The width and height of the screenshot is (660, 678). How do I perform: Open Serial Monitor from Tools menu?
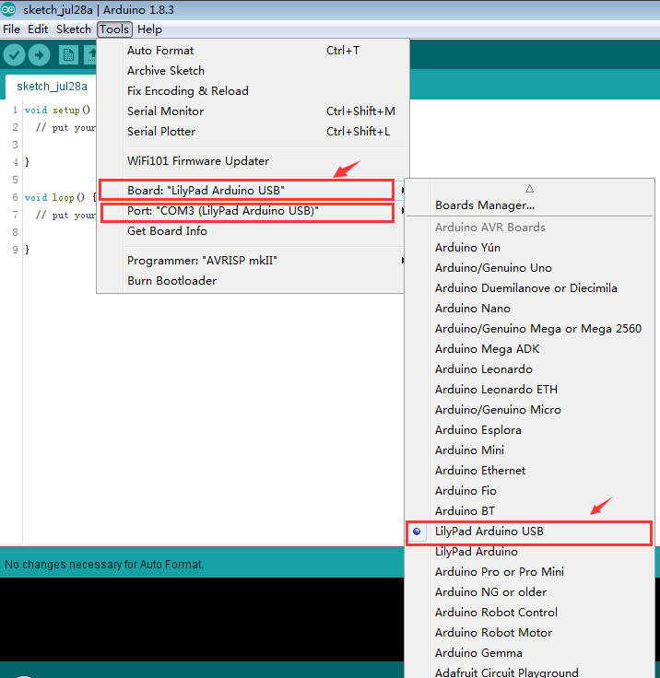pos(165,111)
